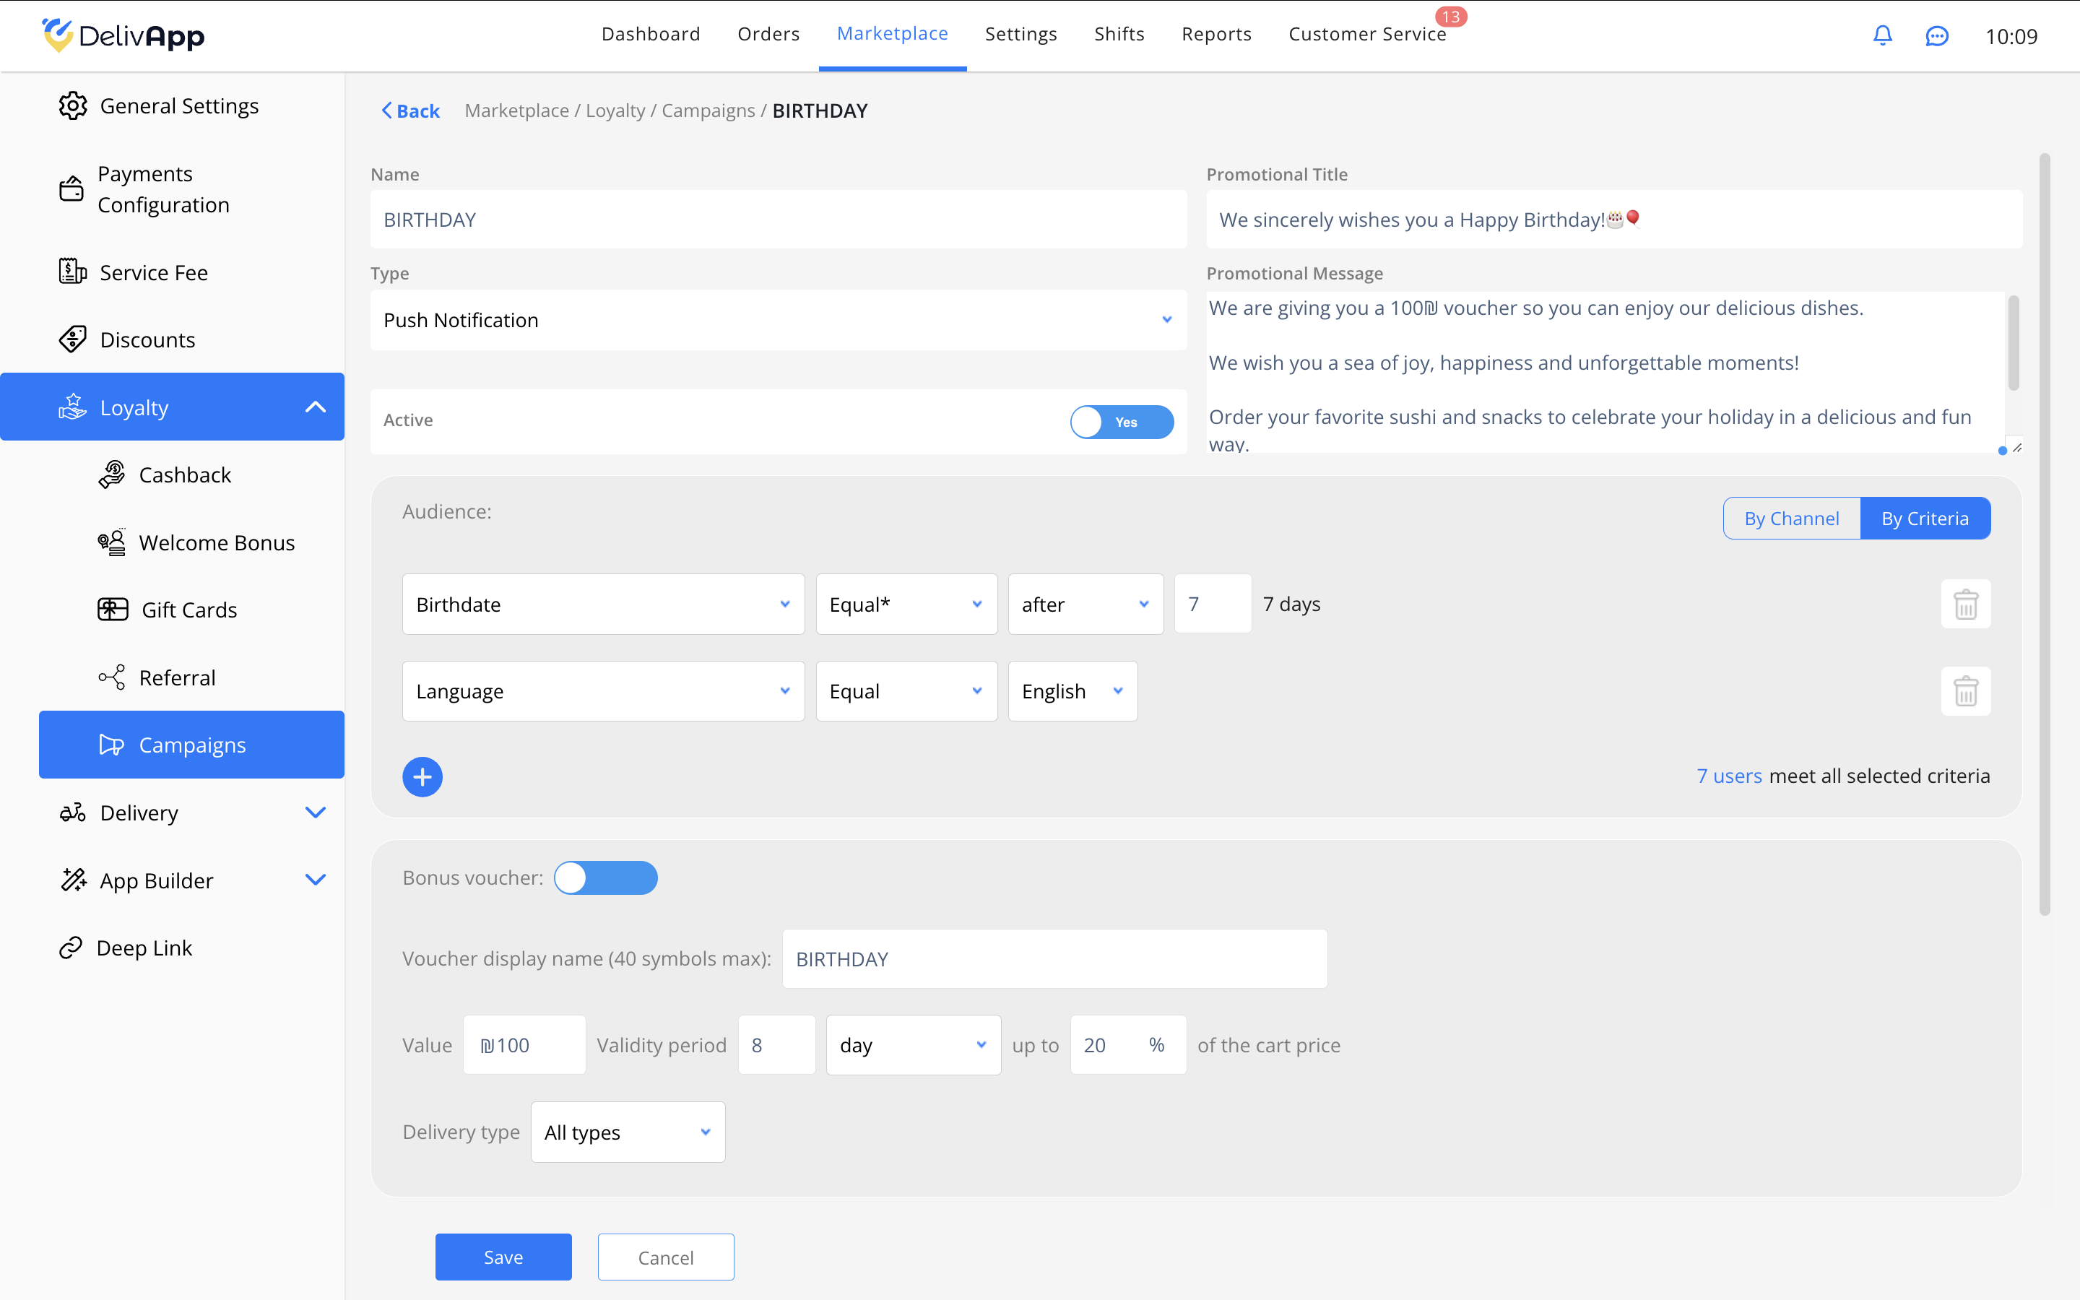Go to Customer Service tab
This screenshot has width=2080, height=1300.
(1366, 35)
